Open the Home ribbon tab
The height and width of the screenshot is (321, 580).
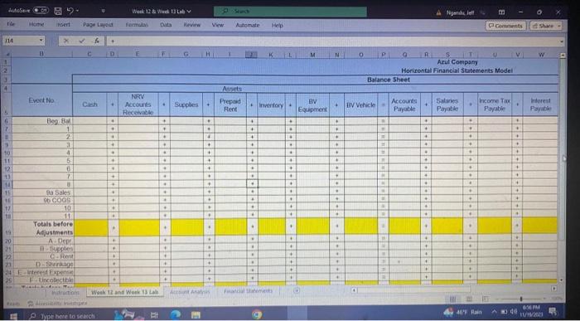(x=36, y=25)
